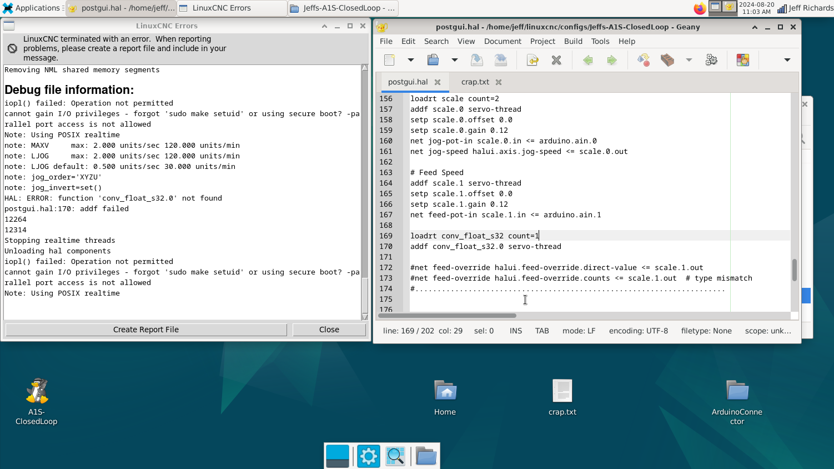
Task: Select the A1S-ClosedLoop desktop launcher
Action: pyautogui.click(x=37, y=401)
